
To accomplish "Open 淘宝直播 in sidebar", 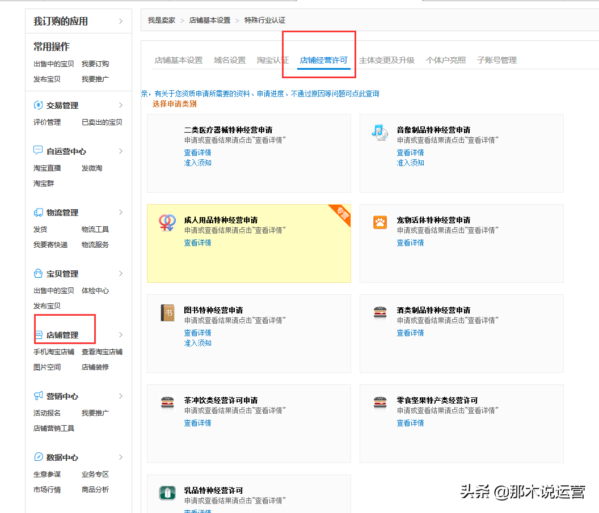I will point(47,168).
